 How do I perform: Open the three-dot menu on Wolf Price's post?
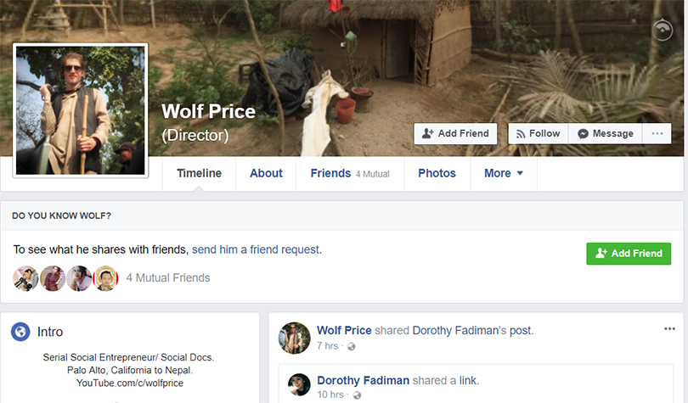(x=669, y=329)
